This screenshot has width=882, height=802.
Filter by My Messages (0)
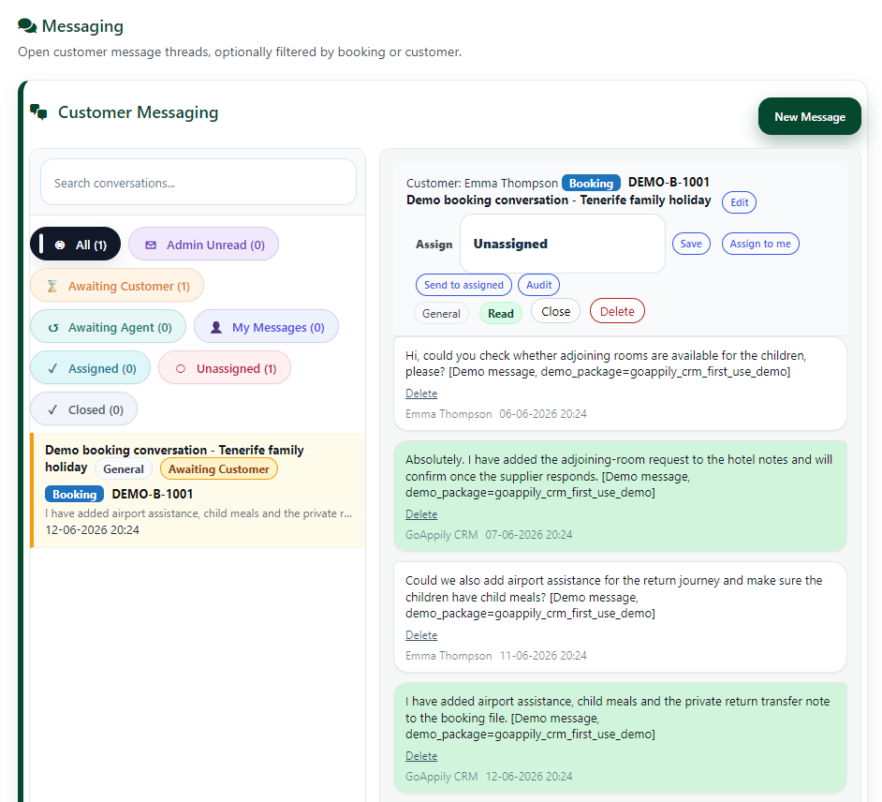(266, 326)
